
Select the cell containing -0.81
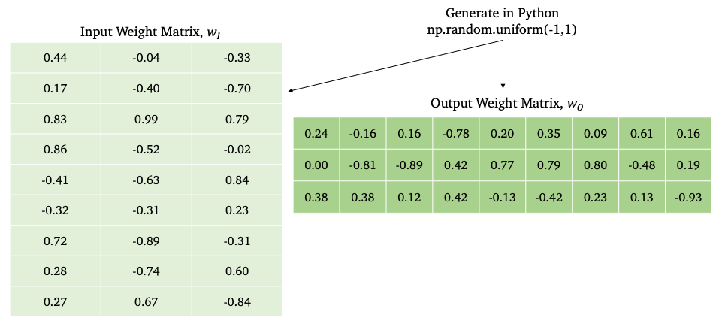[x=363, y=165]
